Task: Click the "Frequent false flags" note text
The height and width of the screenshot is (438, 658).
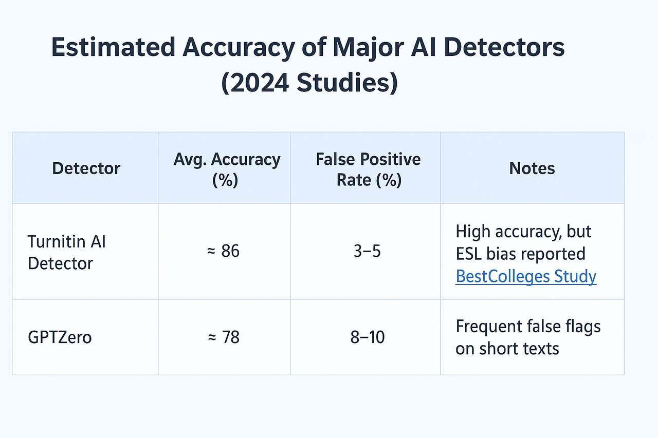Action: (528, 327)
